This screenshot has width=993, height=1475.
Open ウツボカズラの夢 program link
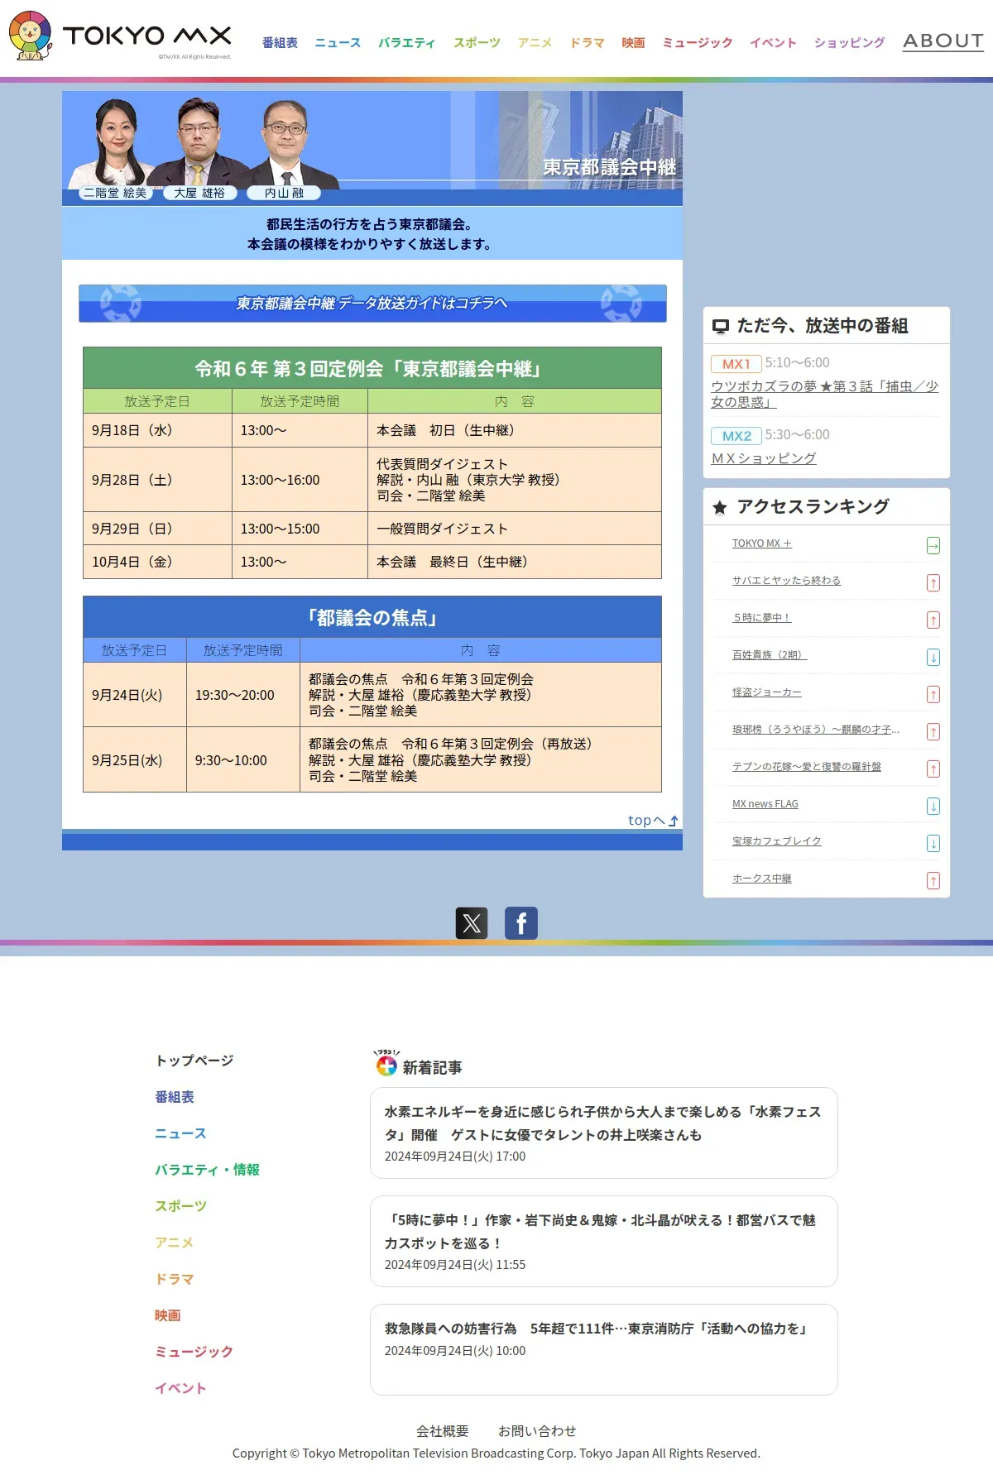coord(824,394)
